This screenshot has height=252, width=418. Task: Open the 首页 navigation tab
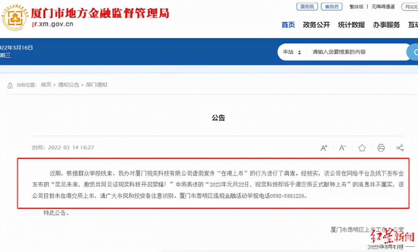(288, 25)
